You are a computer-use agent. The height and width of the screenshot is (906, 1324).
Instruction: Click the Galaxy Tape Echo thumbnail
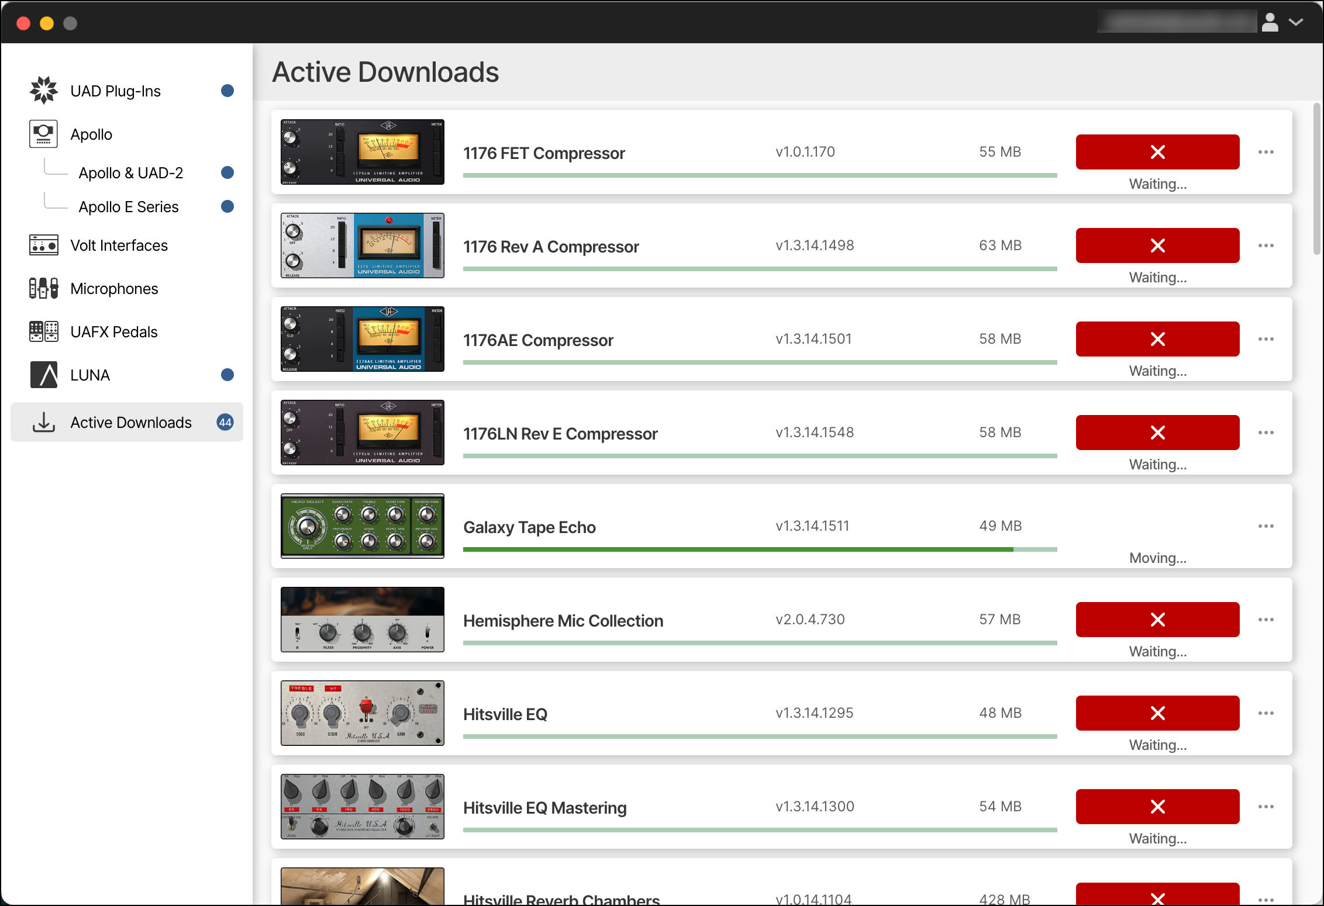(363, 526)
